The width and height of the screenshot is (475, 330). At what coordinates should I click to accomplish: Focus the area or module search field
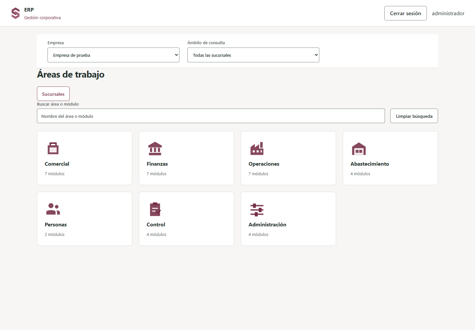point(211,116)
